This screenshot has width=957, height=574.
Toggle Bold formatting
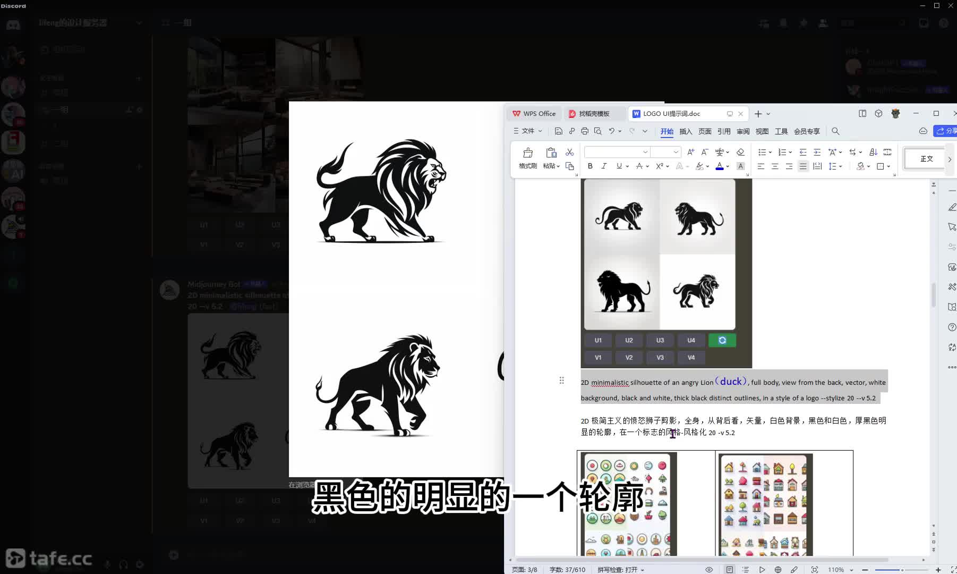coord(590,166)
